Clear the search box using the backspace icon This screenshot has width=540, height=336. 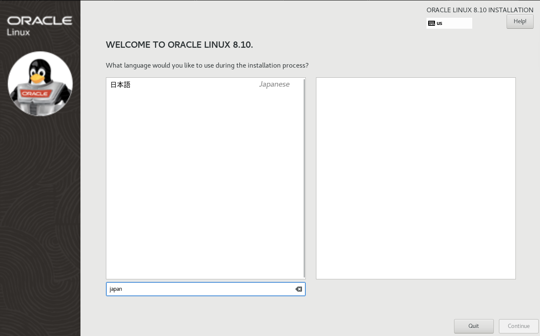click(x=299, y=289)
